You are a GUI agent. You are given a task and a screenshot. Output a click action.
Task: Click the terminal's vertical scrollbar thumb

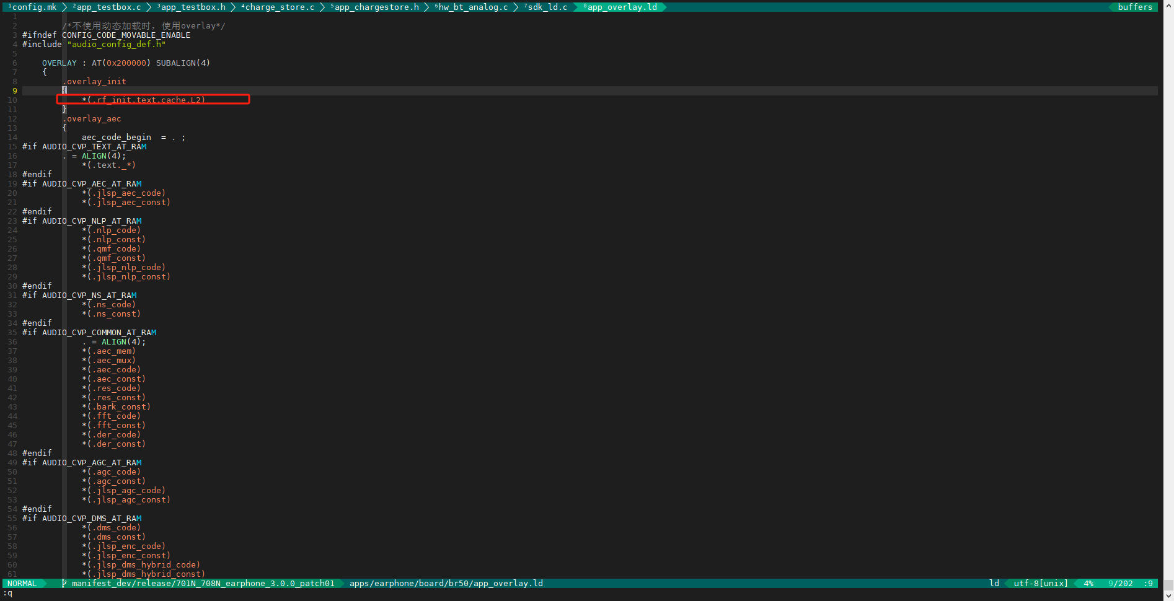(x=1168, y=585)
